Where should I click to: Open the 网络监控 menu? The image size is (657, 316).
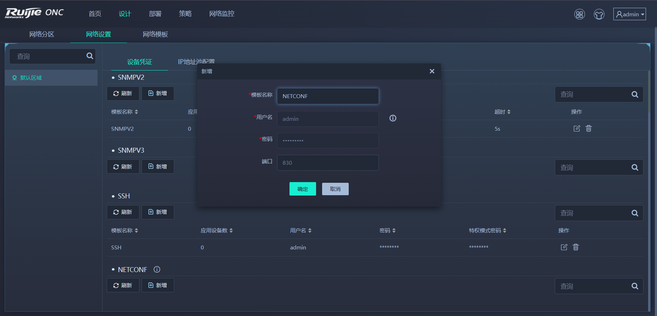click(x=222, y=14)
